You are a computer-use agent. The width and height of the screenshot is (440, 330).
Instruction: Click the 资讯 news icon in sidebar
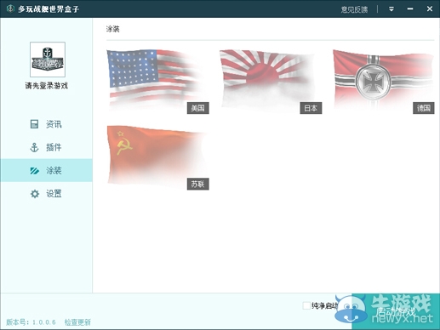tap(34, 124)
